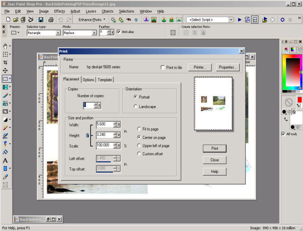Choose the Text tool

(5, 160)
